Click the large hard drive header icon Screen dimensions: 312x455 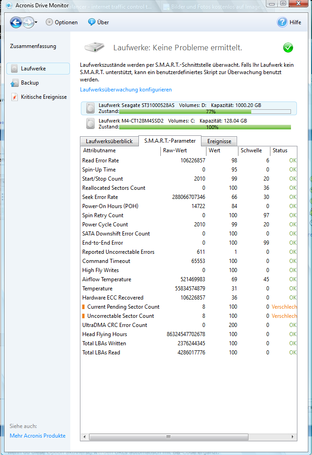point(95,47)
